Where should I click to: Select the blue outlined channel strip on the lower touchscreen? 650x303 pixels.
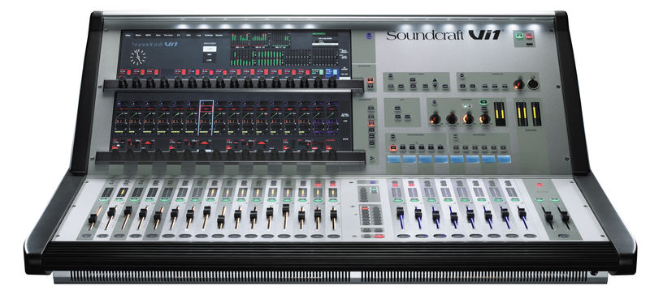206,117
